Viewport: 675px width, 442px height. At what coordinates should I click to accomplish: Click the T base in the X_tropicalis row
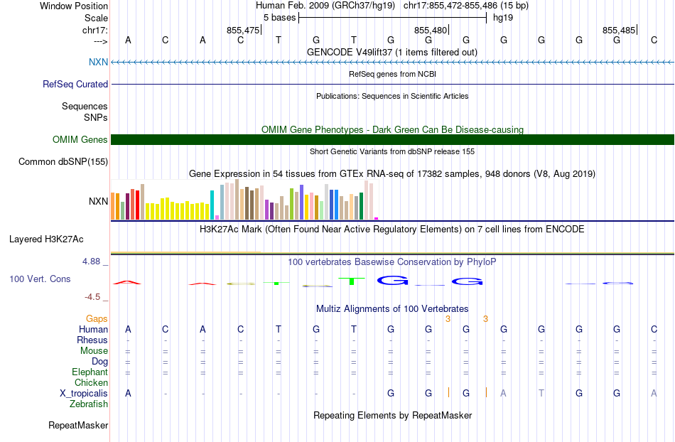pyautogui.click(x=541, y=393)
